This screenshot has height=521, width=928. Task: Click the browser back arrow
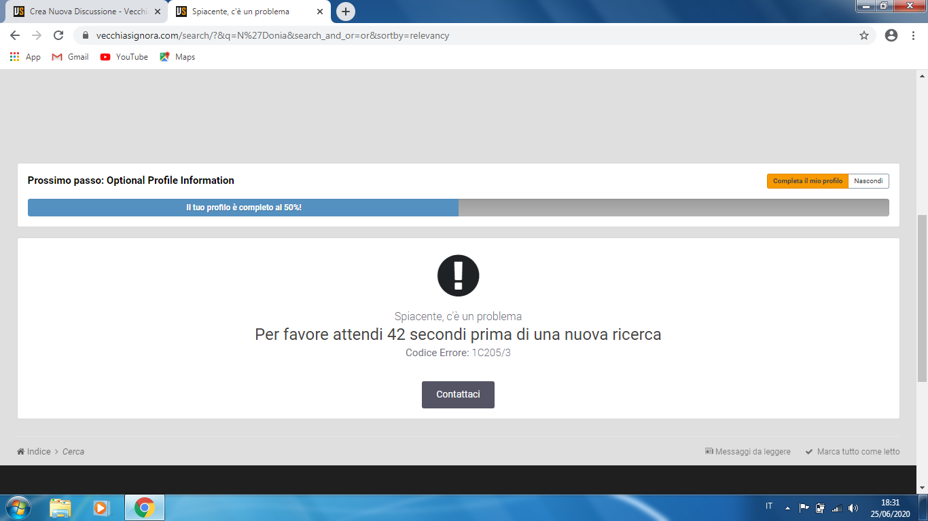coord(15,35)
